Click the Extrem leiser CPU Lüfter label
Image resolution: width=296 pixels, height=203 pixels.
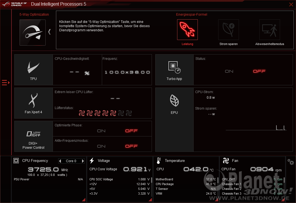74,92
